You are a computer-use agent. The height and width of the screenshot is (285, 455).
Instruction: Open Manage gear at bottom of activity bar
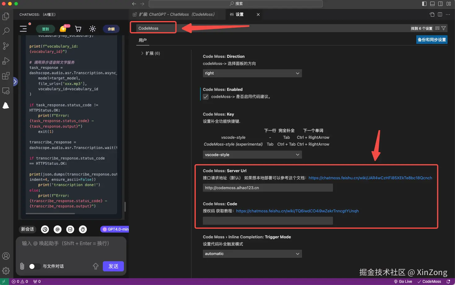tap(6, 271)
